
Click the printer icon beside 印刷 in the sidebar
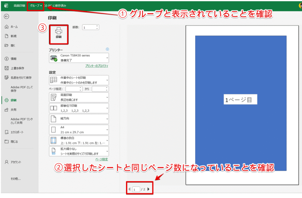tap(7, 100)
